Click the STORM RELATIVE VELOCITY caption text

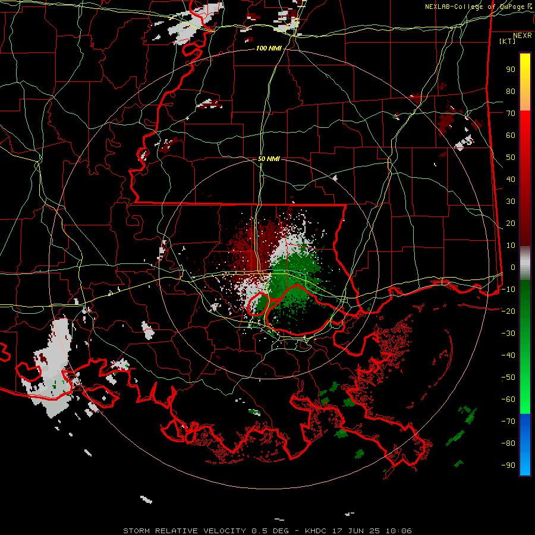[184, 531]
